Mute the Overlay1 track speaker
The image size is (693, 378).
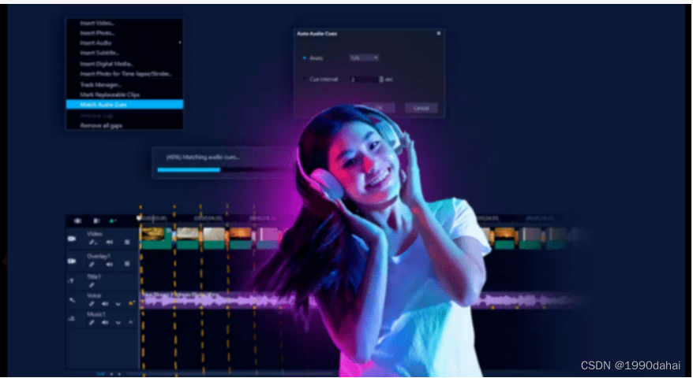coord(109,264)
